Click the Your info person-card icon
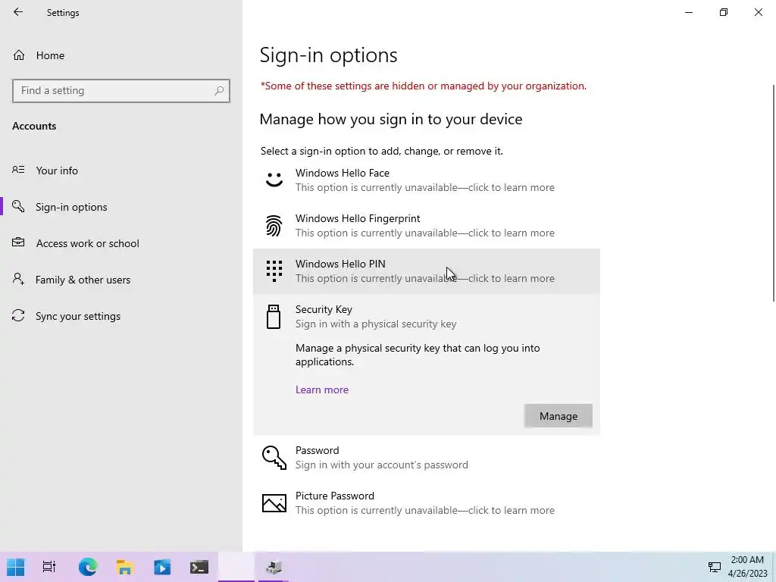Viewport: 776px width, 582px height. pyautogui.click(x=18, y=170)
